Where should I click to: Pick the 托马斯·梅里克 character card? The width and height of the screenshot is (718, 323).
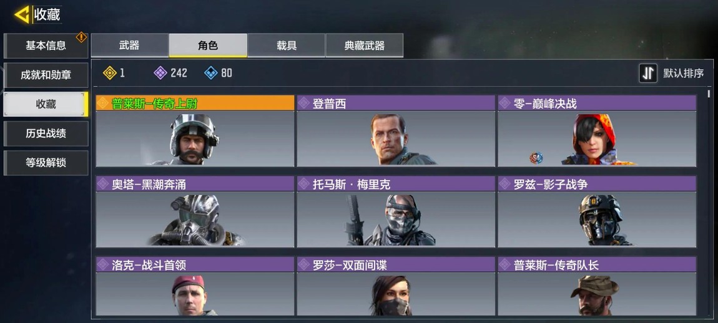[x=396, y=212]
